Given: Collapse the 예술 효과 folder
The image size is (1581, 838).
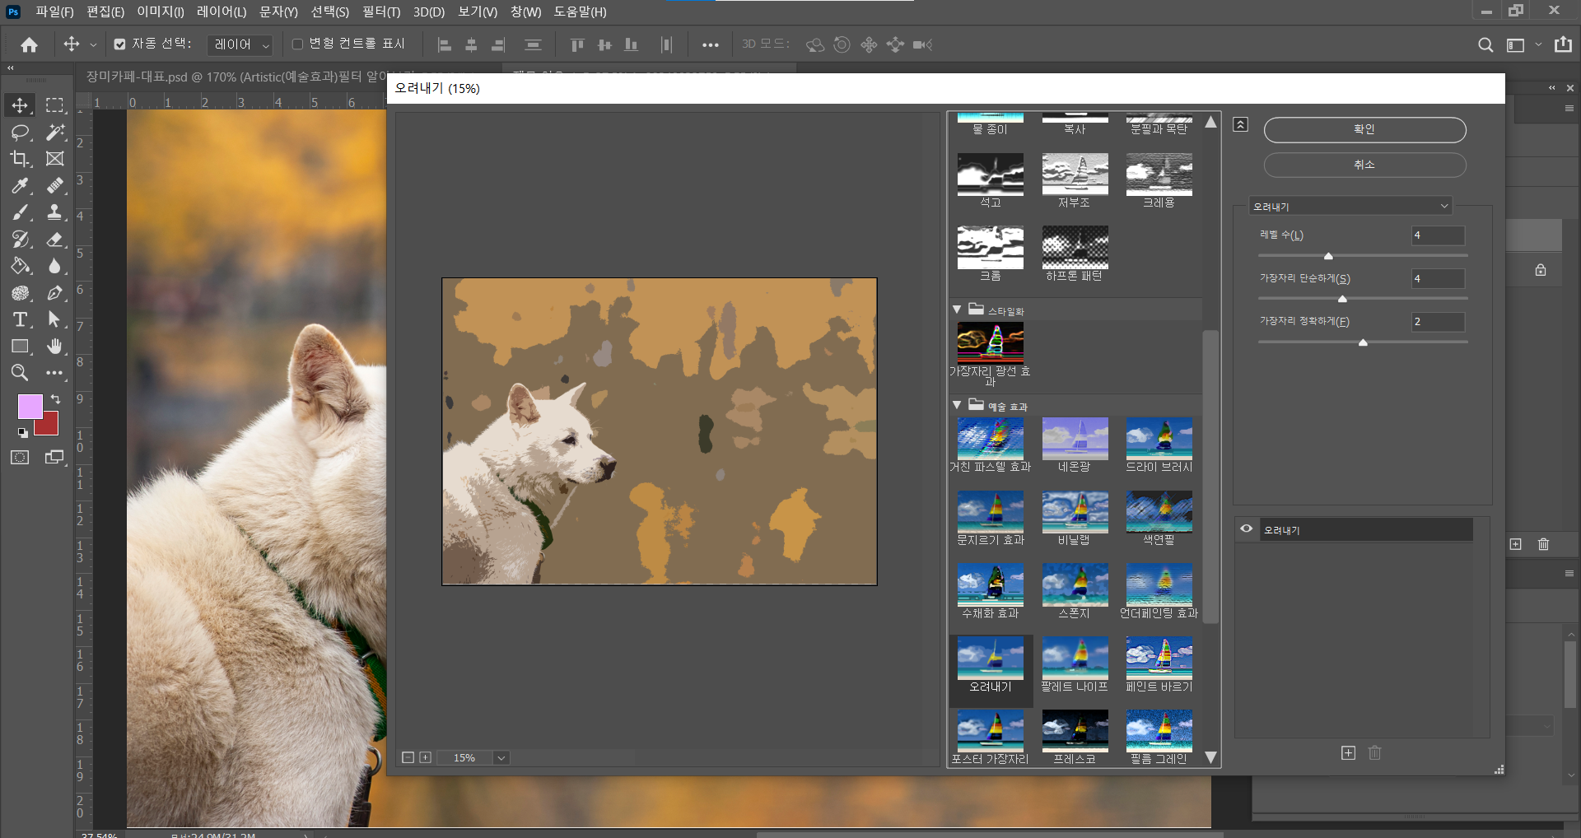Looking at the screenshot, I should click(957, 406).
